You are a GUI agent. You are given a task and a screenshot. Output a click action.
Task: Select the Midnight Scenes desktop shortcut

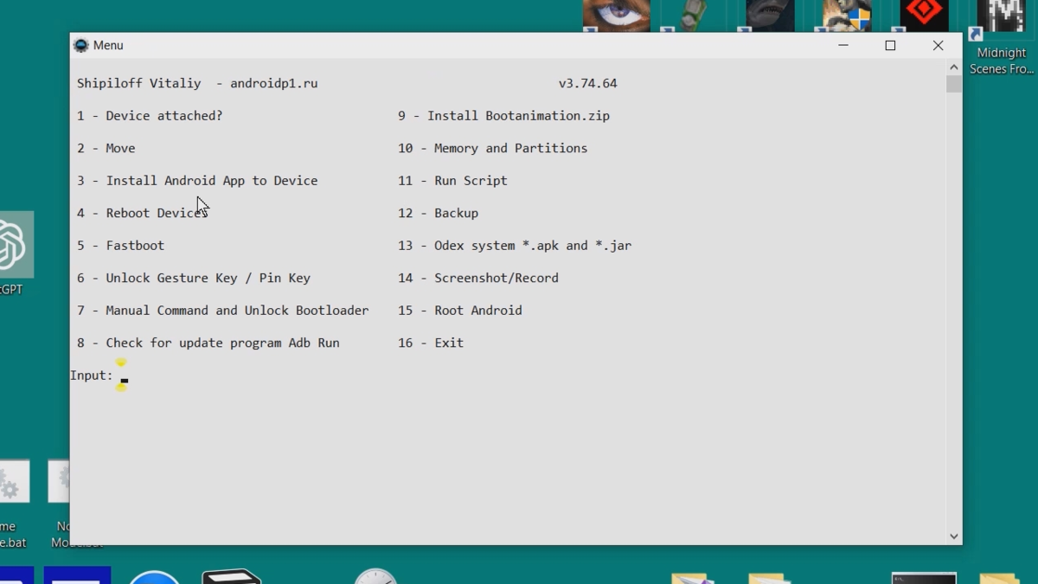(1001, 39)
